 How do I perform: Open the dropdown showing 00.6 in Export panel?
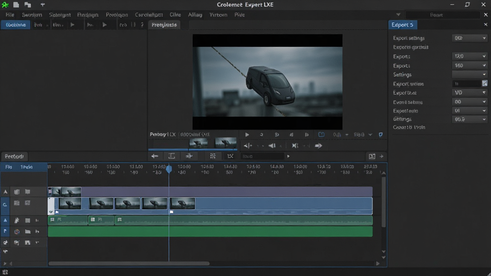point(470,119)
